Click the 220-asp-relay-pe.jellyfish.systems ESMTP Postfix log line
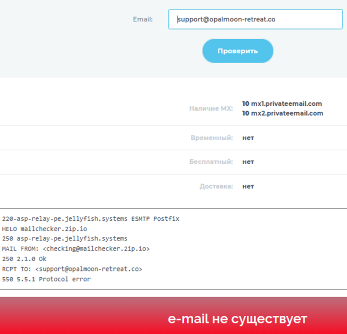 pos(90,219)
